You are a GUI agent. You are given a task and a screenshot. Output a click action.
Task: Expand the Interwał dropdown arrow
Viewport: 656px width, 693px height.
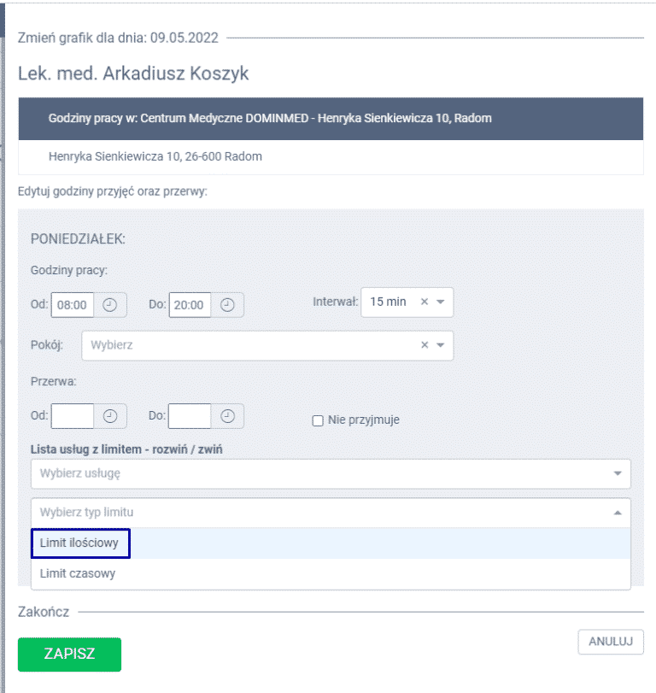pyautogui.click(x=440, y=302)
